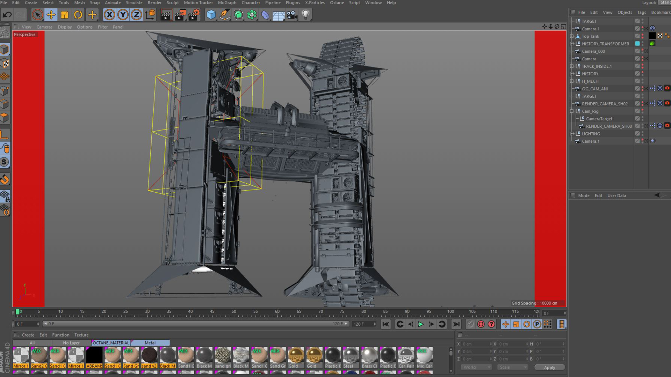Collapse the Cam_Rig hierarchy
Image resolution: width=671 pixels, height=377 pixels.
572,111
